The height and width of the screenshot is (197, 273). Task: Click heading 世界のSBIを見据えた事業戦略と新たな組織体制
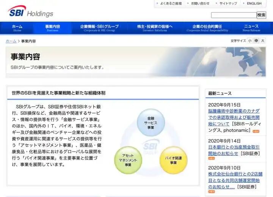[x=58, y=93]
